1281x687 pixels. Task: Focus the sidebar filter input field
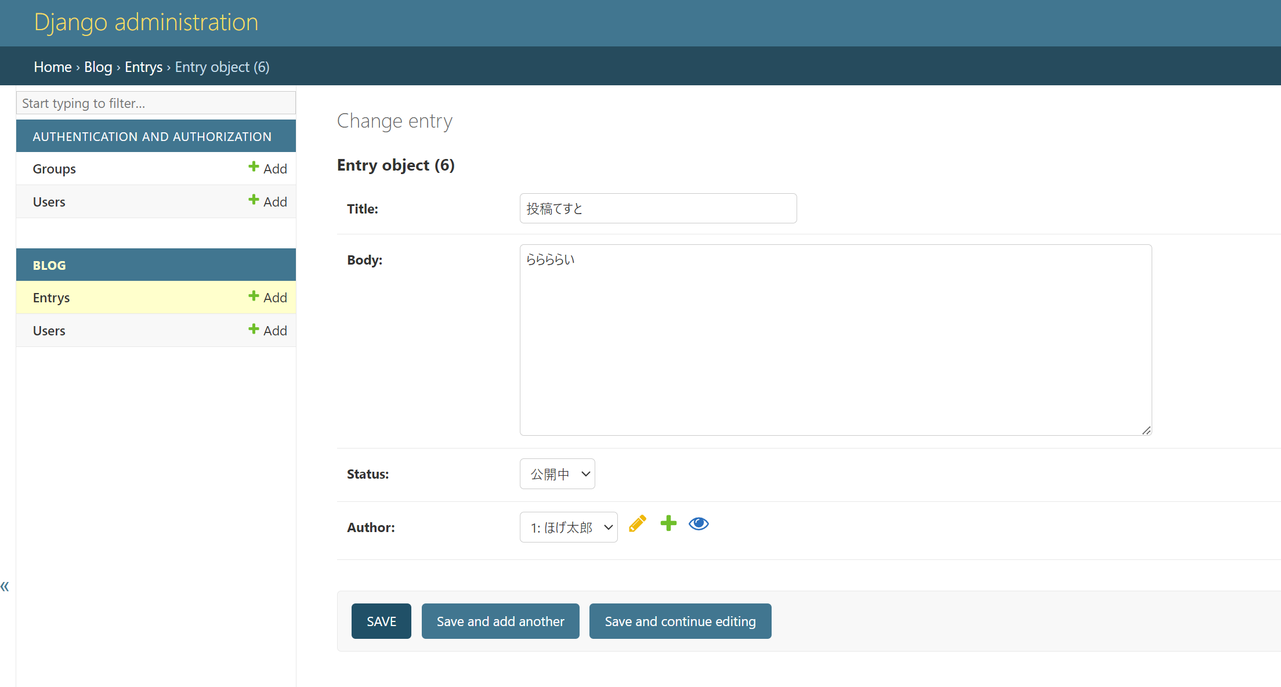tap(156, 103)
